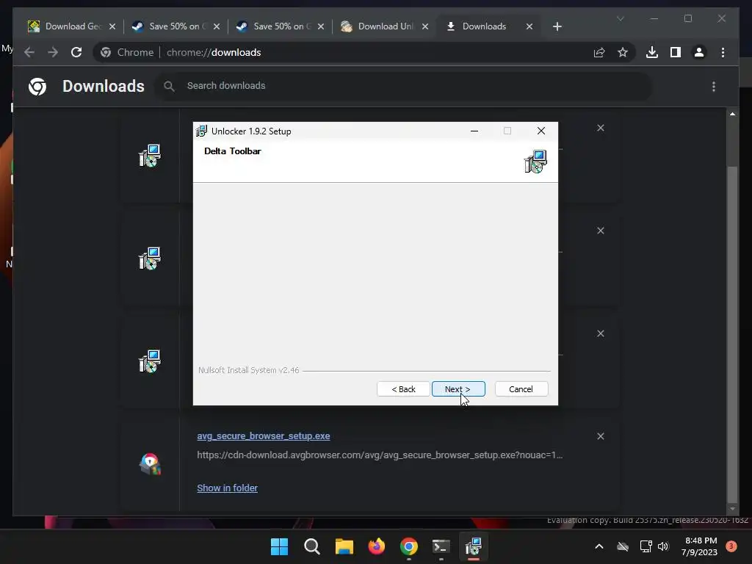Open notification badge in taskbar corner
Image resolution: width=752 pixels, height=564 pixels.
click(x=731, y=546)
